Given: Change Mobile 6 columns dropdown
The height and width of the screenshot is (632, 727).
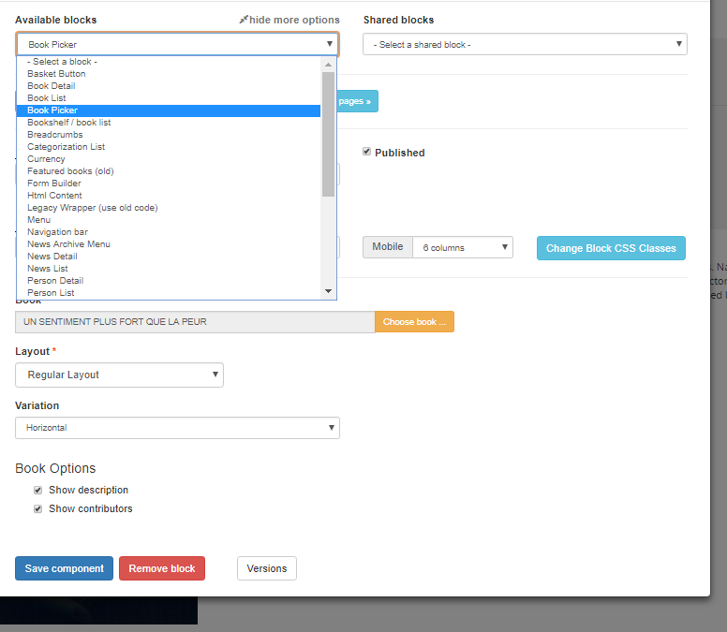Looking at the screenshot, I should (x=463, y=248).
